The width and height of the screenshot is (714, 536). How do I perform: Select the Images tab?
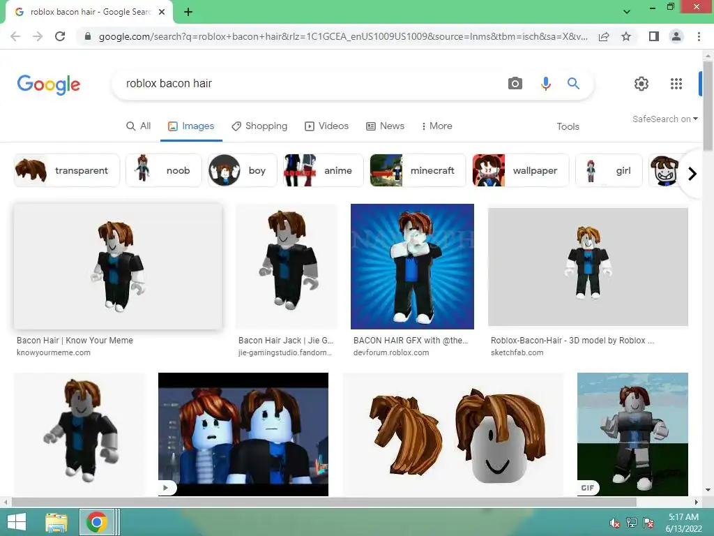click(x=191, y=126)
